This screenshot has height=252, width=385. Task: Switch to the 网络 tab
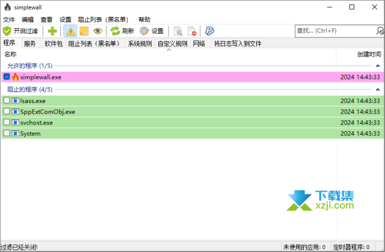199,44
